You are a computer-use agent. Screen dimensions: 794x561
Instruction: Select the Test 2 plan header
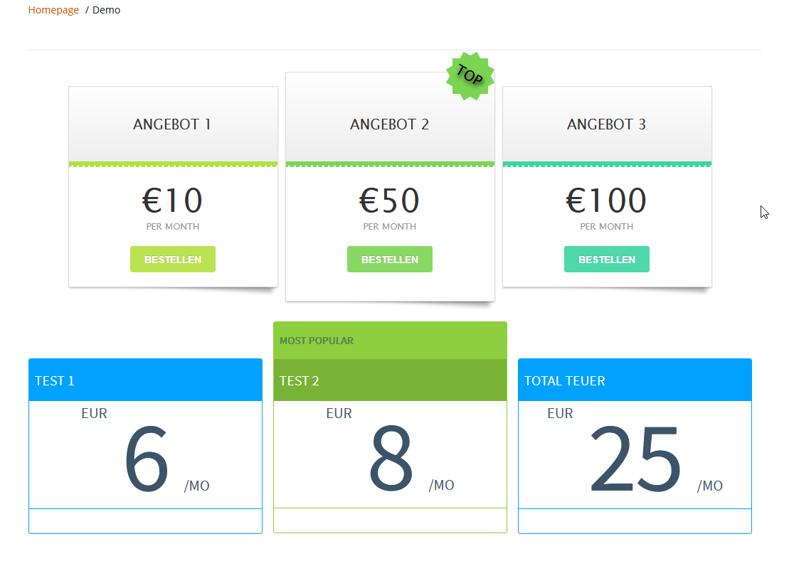tap(390, 380)
